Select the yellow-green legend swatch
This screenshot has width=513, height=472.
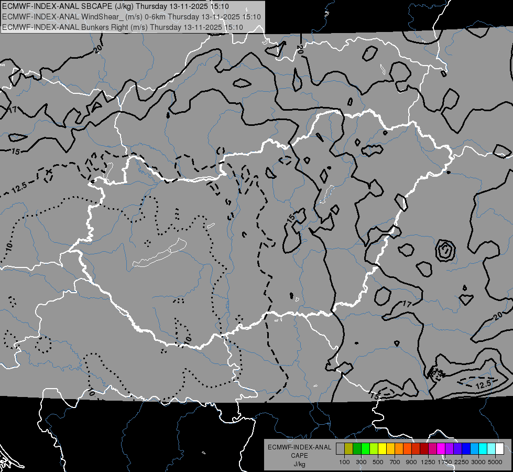[x=374, y=448]
